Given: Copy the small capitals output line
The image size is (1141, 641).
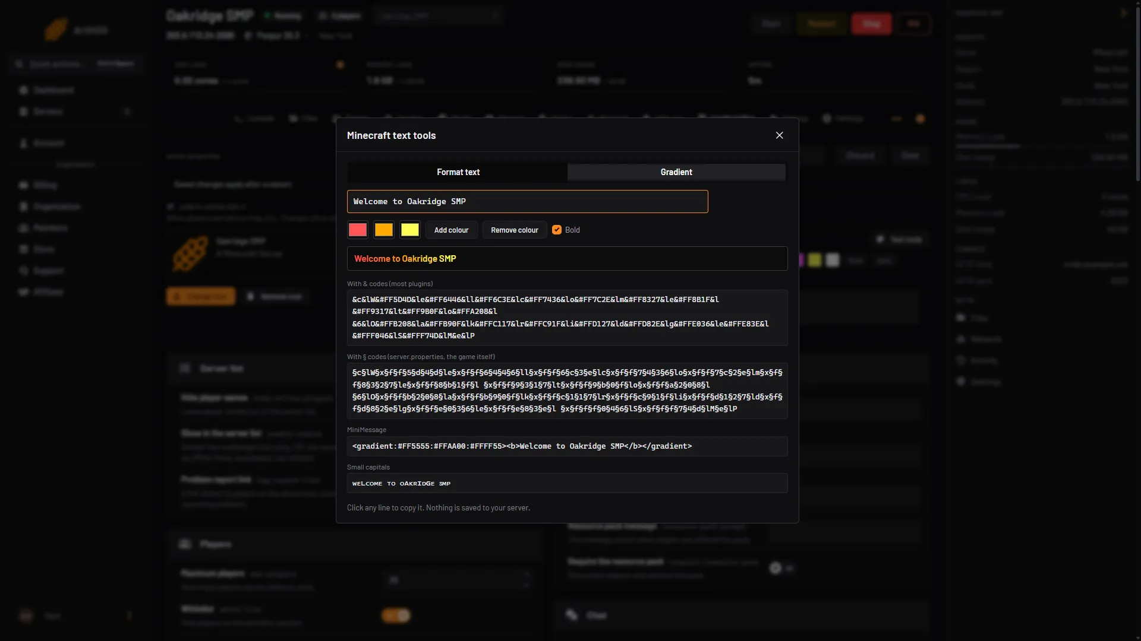Looking at the screenshot, I should pos(567,484).
